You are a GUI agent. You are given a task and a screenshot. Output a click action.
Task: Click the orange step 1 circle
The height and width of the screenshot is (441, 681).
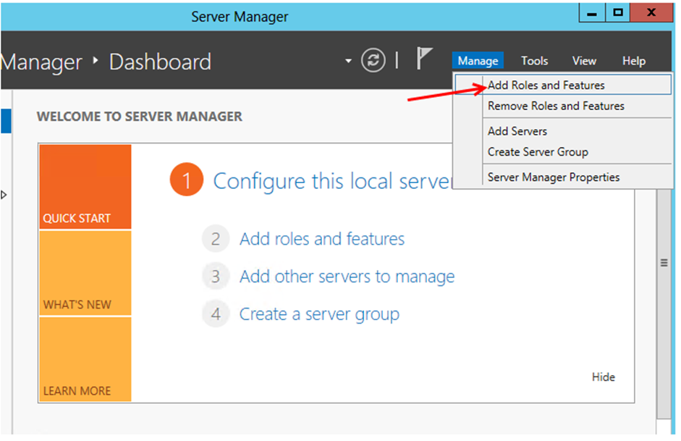coord(186,180)
